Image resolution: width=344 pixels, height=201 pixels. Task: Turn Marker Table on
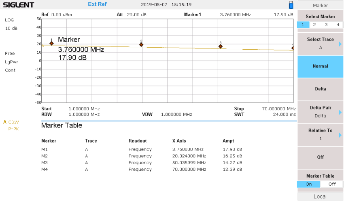[308, 184]
